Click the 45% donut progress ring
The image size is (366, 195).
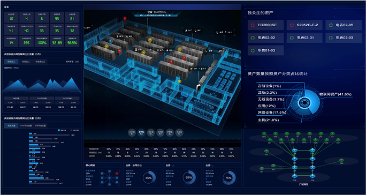point(149,178)
